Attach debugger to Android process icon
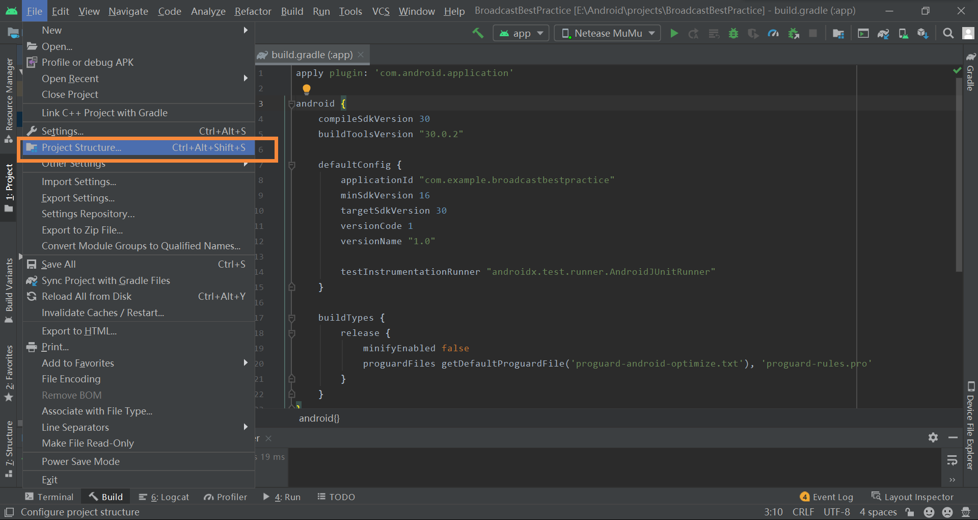 click(794, 34)
